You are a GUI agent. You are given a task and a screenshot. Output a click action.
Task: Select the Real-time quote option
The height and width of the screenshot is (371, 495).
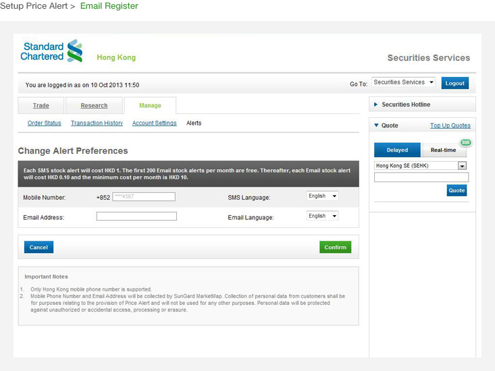[443, 150]
